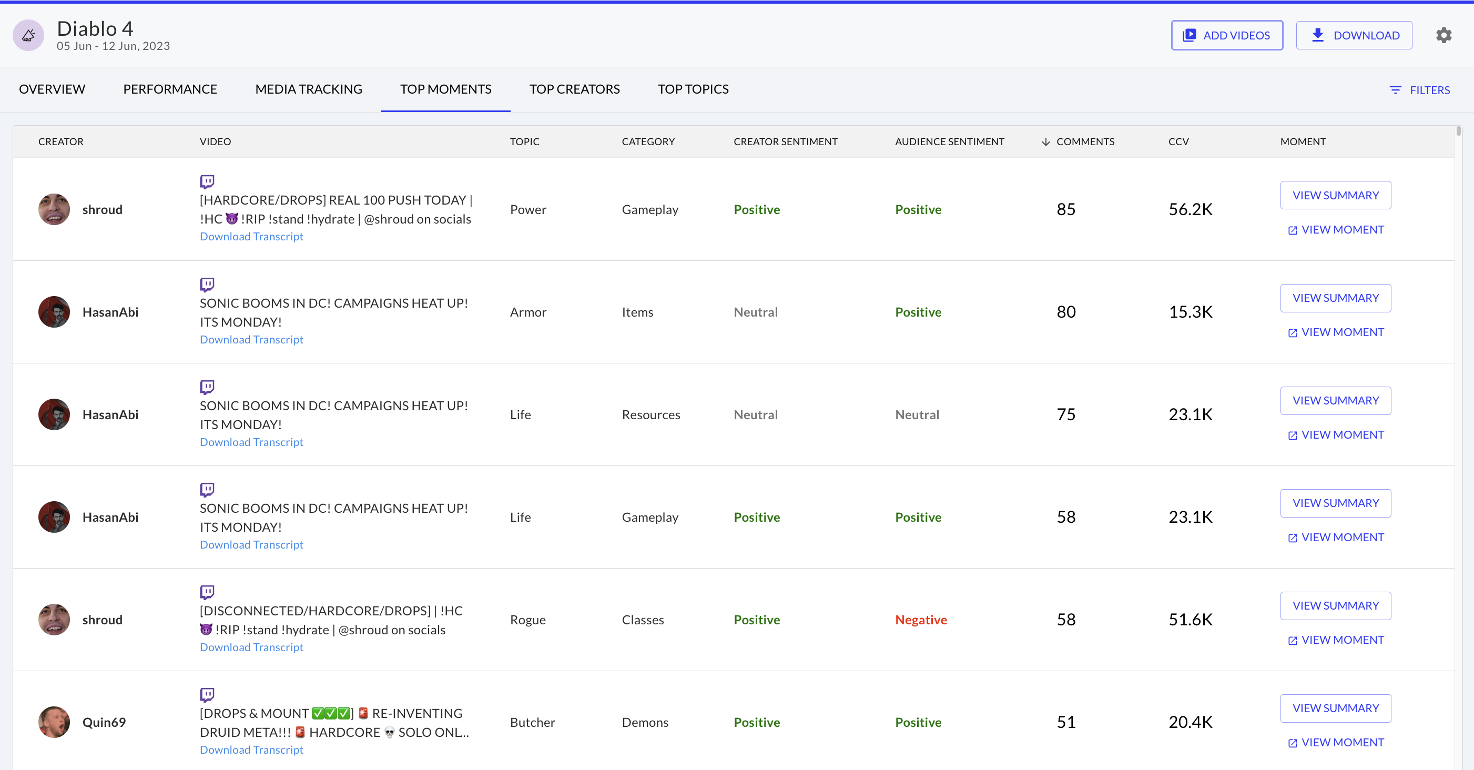The width and height of the screenshot is (1474, 770).
Task: Sort table by CCV column header
Action: point(1178,141)
